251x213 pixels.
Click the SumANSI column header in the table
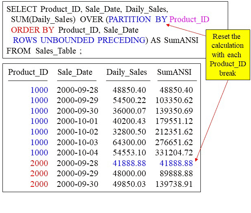(x=174, y=72)
